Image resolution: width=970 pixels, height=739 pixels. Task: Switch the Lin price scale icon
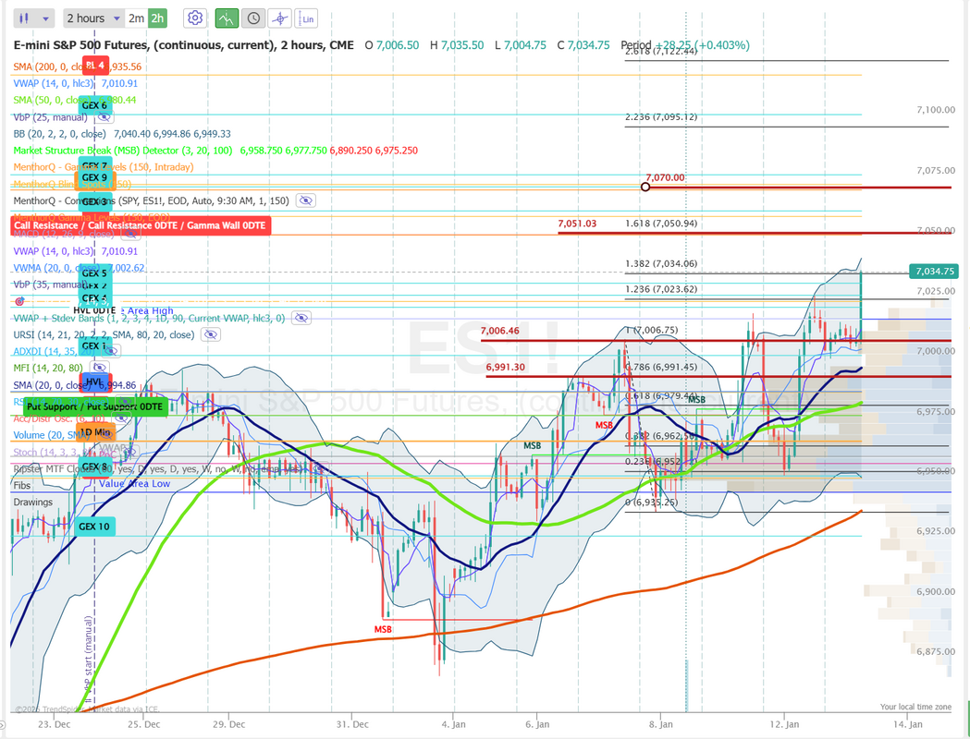coord(307,18)
